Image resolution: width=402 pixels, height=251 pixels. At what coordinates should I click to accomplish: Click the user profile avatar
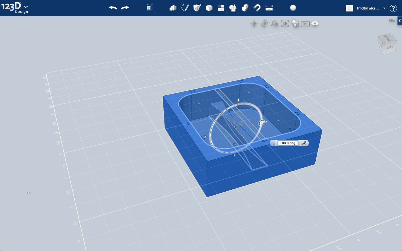click(x=350, y=8)
